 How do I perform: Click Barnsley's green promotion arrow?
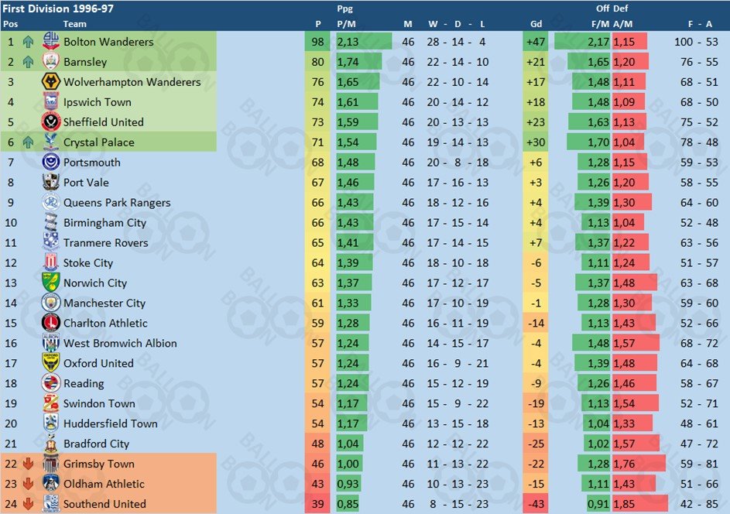point(29,61)
